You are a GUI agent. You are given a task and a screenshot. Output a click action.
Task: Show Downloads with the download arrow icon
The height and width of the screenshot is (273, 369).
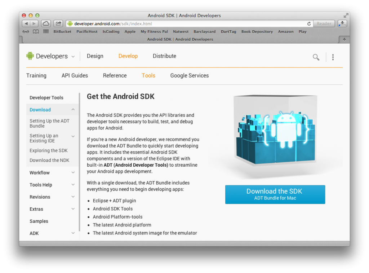[x=342, y=23]
